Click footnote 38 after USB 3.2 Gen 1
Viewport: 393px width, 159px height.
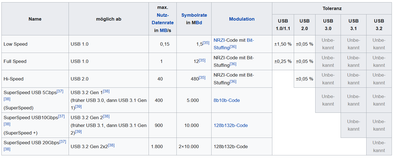click(x=106, y=91)
